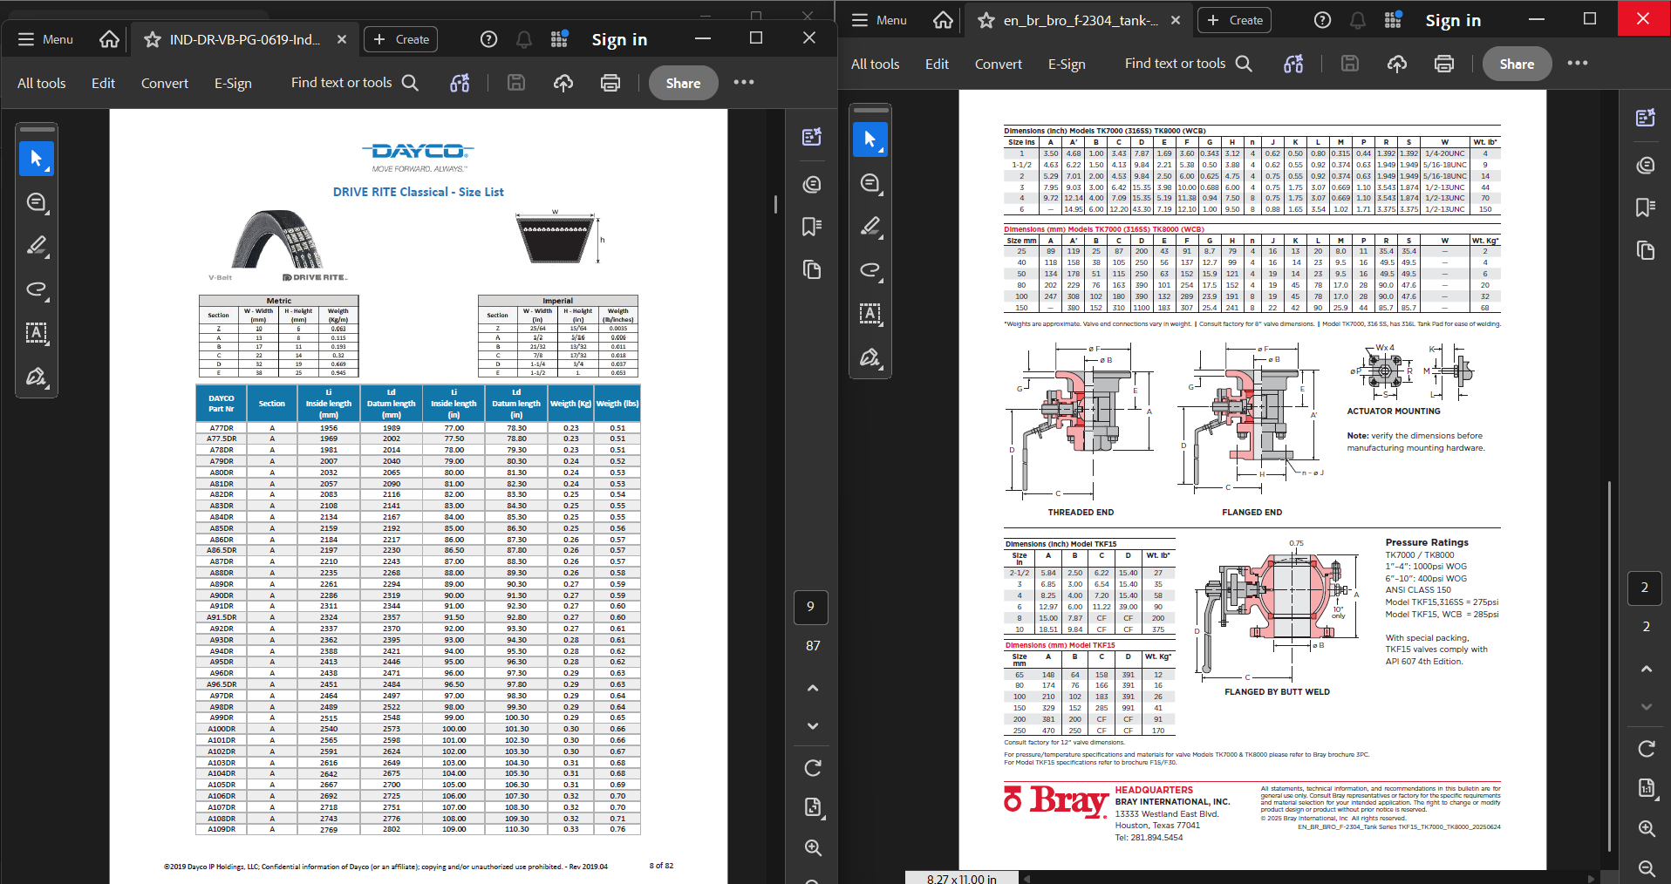The width and height of the screenshot is (1671, 884).
Task: Print the Bray brochure document
Action: coord(1444,64)
